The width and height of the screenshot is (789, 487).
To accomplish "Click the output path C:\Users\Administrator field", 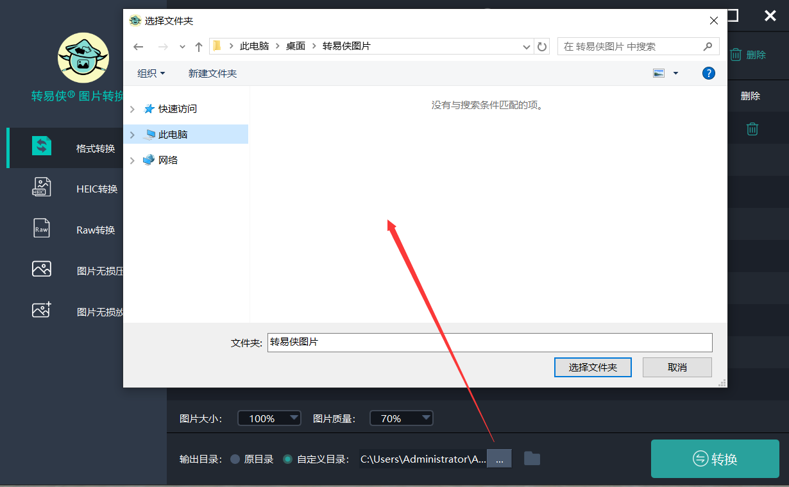I will pos(423,459).
